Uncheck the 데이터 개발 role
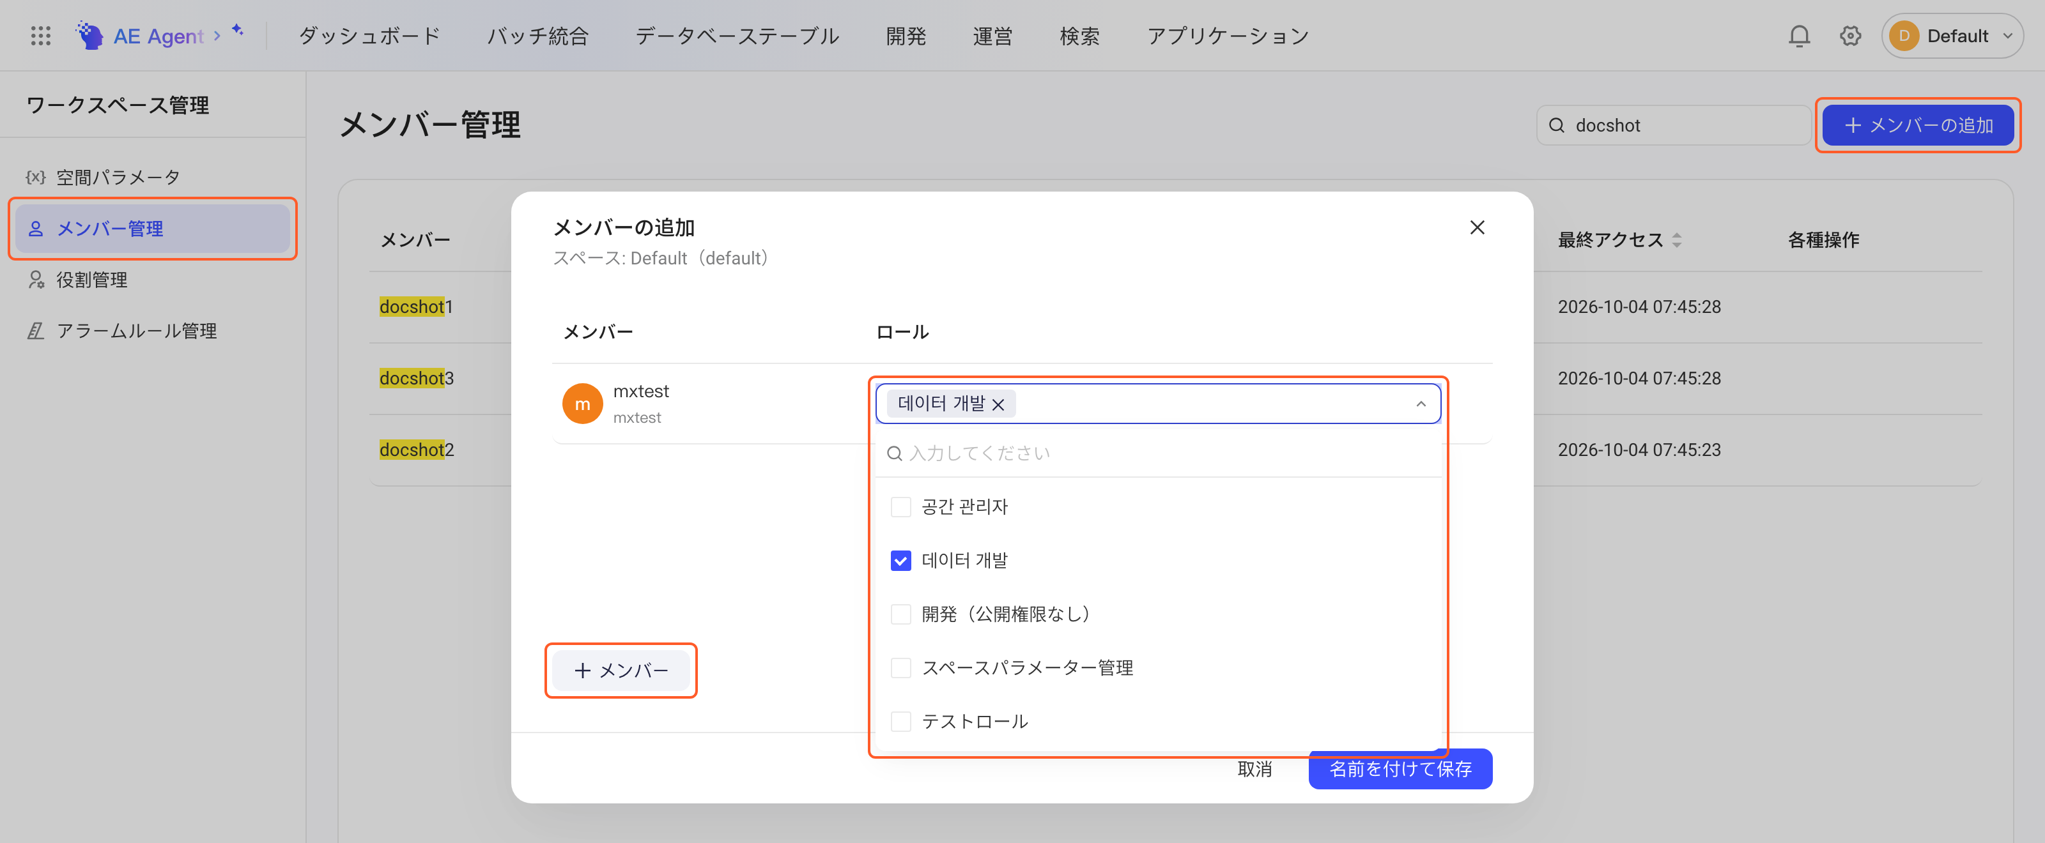Viewport: 2045px width, 843px height. click(x=900, y=561)
